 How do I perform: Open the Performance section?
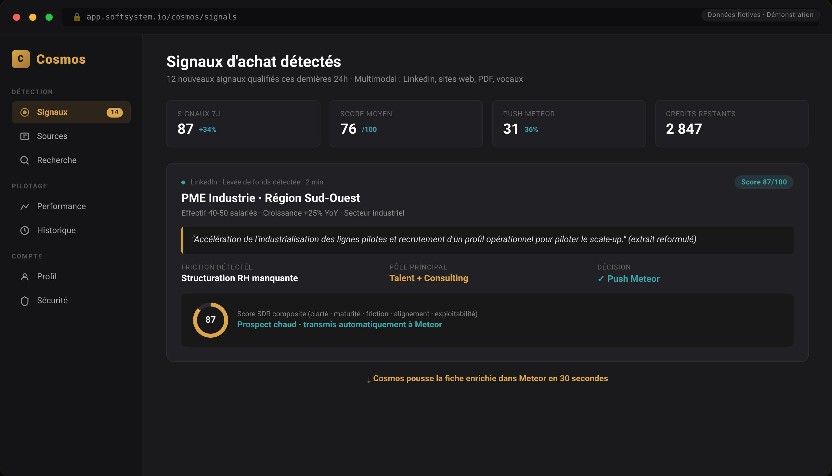(x=71, y=206)
